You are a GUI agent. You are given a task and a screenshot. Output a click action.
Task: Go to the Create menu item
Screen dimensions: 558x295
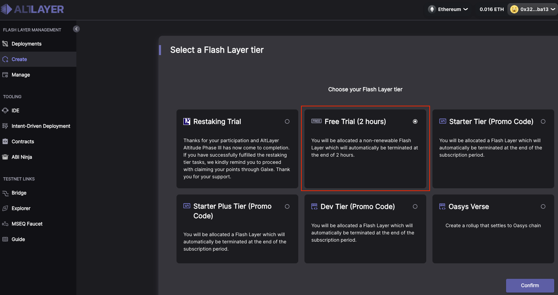(x=19, y=59)
